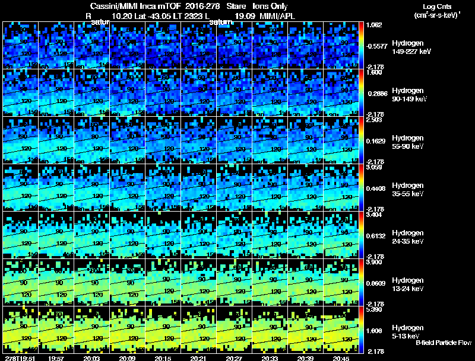Select the Hydrogen 90-149 keV row label
Image resolution: width=475 pixels, height=361 pixels.
(409, 95)
